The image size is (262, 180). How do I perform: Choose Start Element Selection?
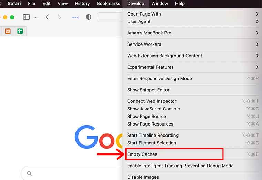[x=193, y=143]
